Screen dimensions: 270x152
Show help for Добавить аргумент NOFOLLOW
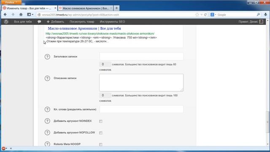(x=47, y=133)
